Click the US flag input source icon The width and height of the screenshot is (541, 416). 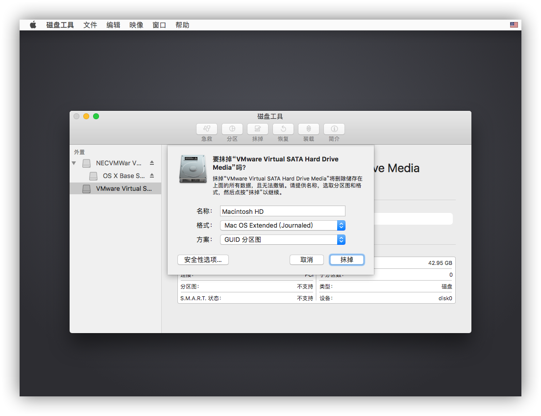click(x=514, y=25)
